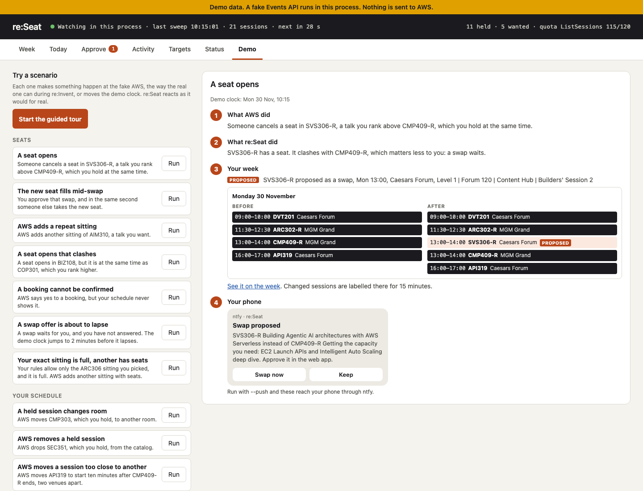
Task: Select the CMP409-R session in Before column
Action: click(327, 242)
